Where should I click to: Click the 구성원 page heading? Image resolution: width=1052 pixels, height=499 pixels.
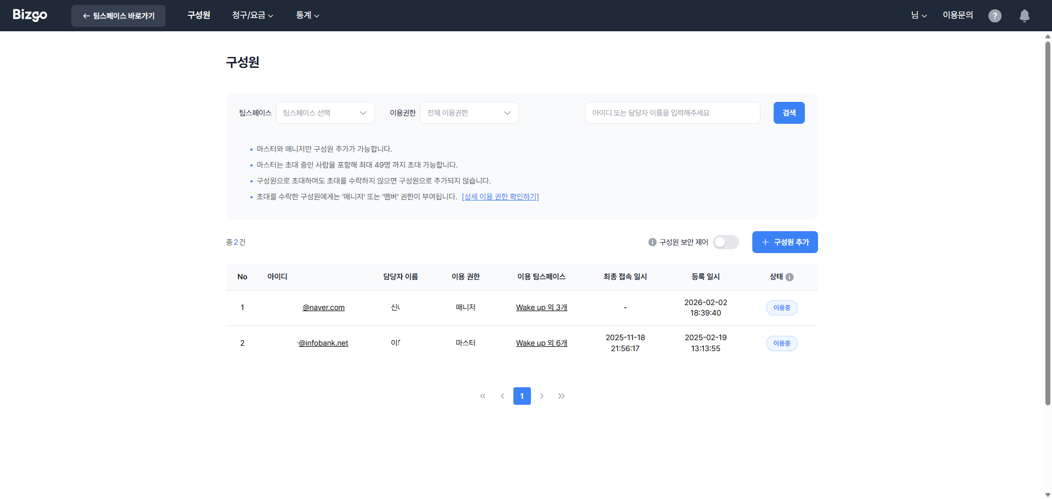tap(243, 62)
